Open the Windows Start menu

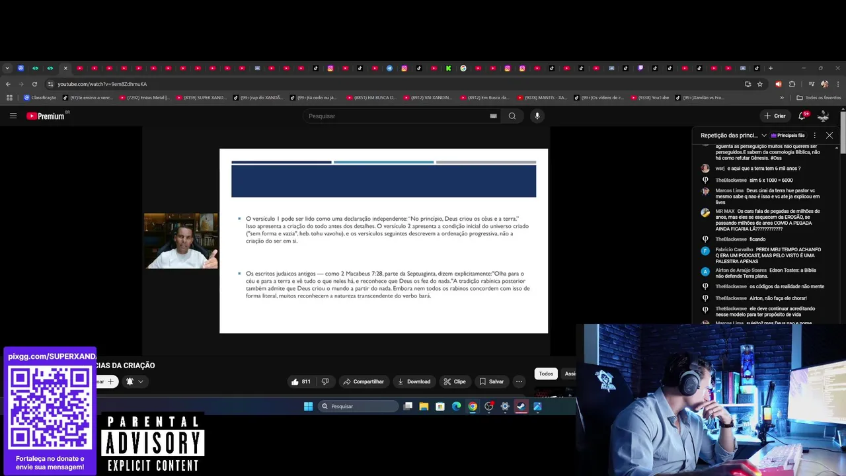[308, 407]
